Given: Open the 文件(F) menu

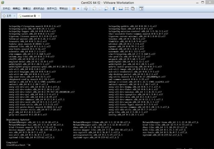Looking at the screenshot, I should [6, 8].
